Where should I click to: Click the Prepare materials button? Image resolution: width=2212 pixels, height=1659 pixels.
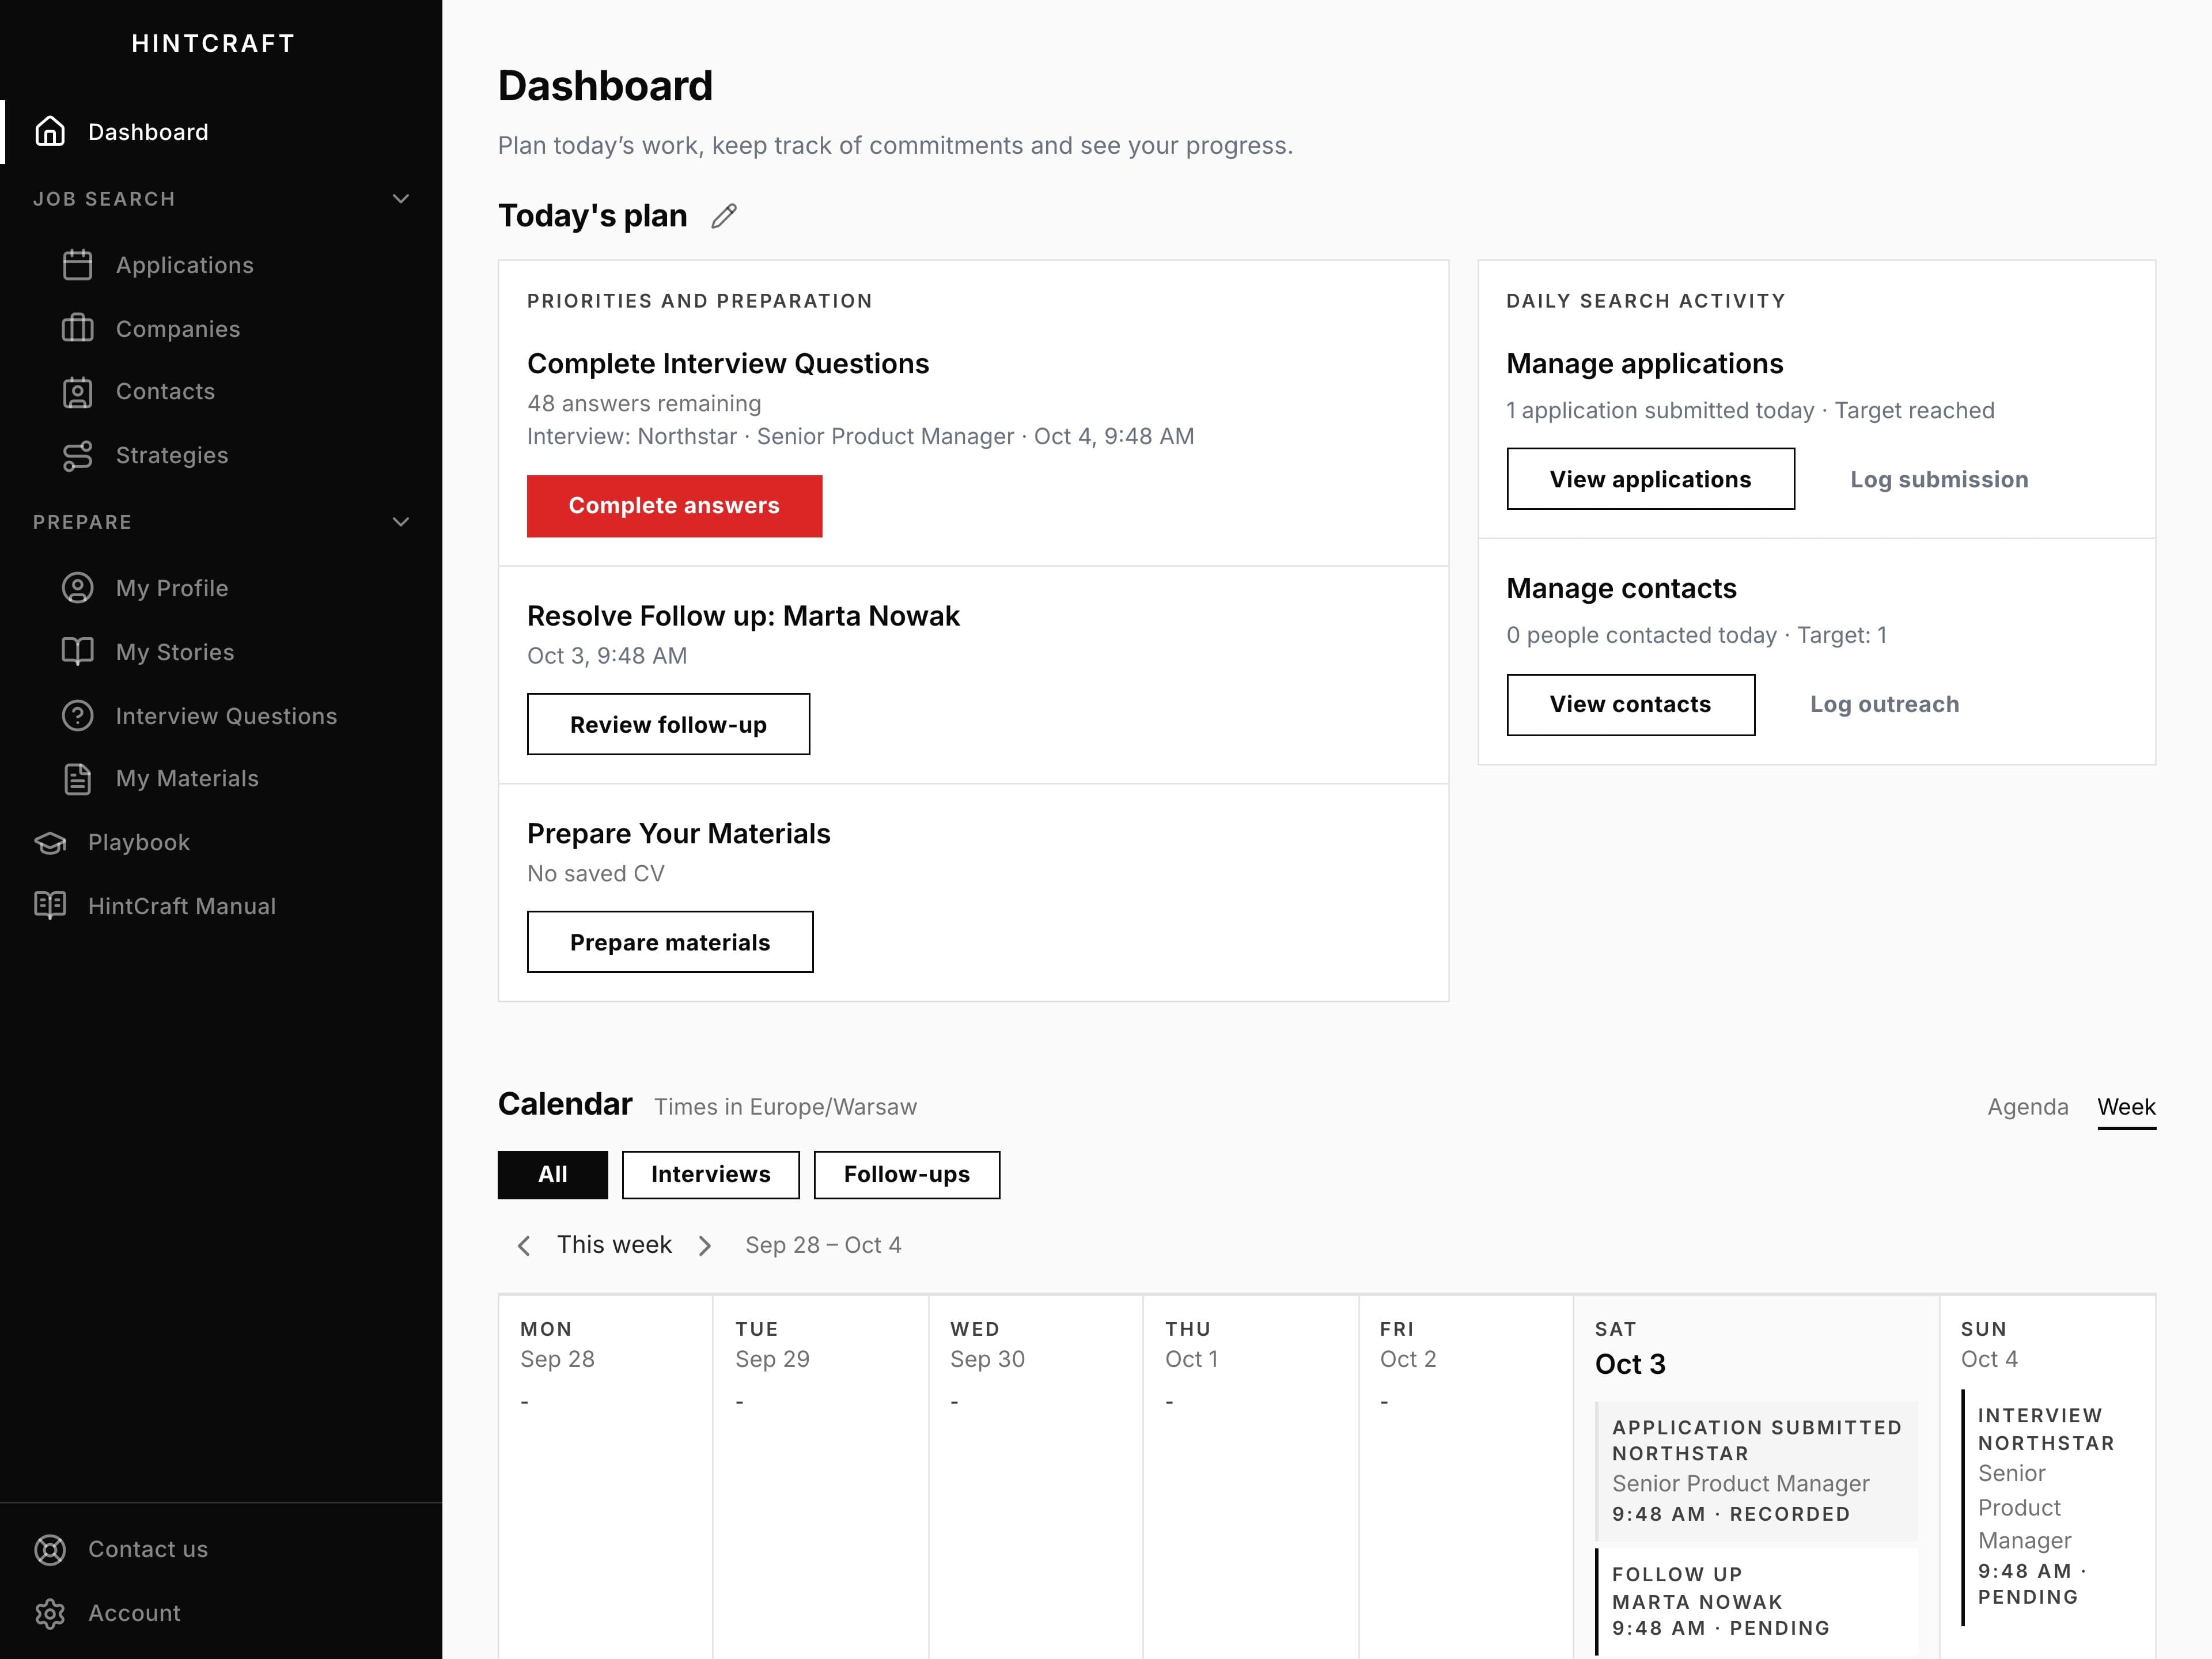(670, 942)
